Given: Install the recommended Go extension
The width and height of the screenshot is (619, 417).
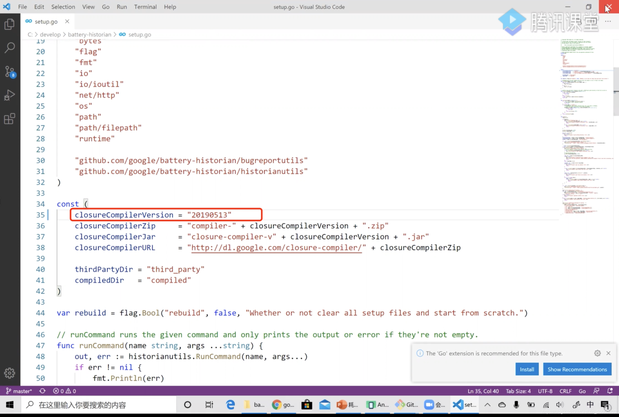Looking at the screenshot, I should pyautogui.click(x=527, y=369).
